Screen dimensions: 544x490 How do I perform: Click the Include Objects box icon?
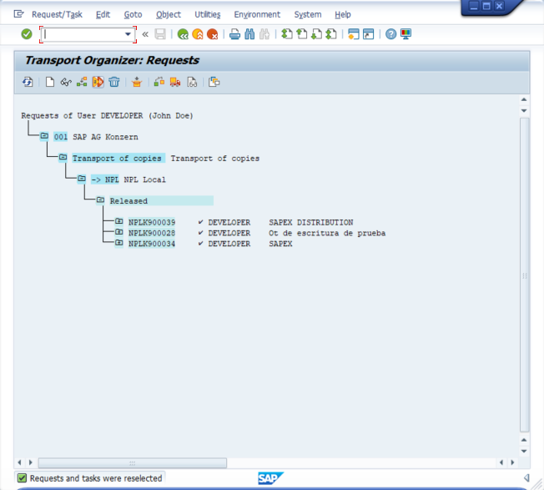coord(137,83)
